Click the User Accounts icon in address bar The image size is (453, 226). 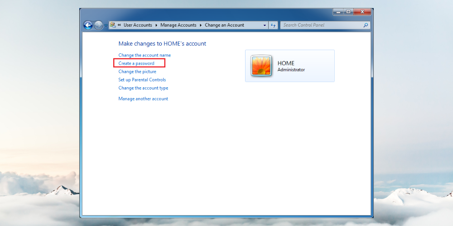point(113,25)
